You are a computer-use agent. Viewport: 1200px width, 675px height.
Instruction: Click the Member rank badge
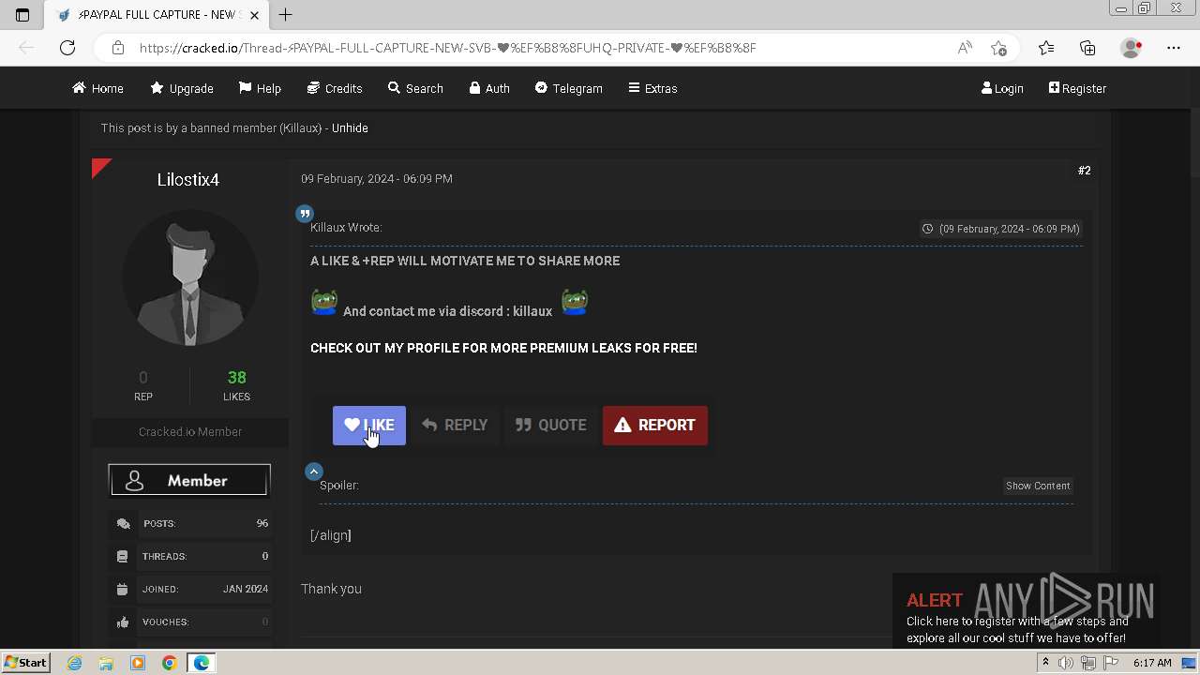coord(189,480)
